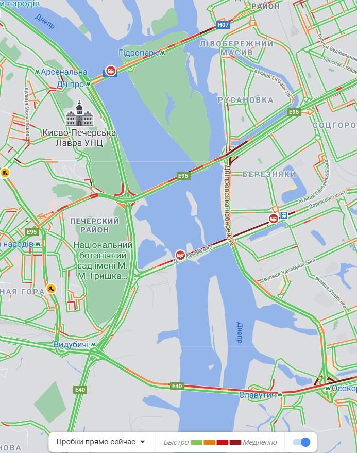Click the Арсенальна metro station marker
Image resolution: width=357 pixels, height=453 pixels.
pos(37,72)
